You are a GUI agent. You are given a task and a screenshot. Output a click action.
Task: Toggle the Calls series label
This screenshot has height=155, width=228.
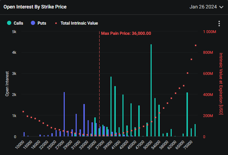coord(18,23)
